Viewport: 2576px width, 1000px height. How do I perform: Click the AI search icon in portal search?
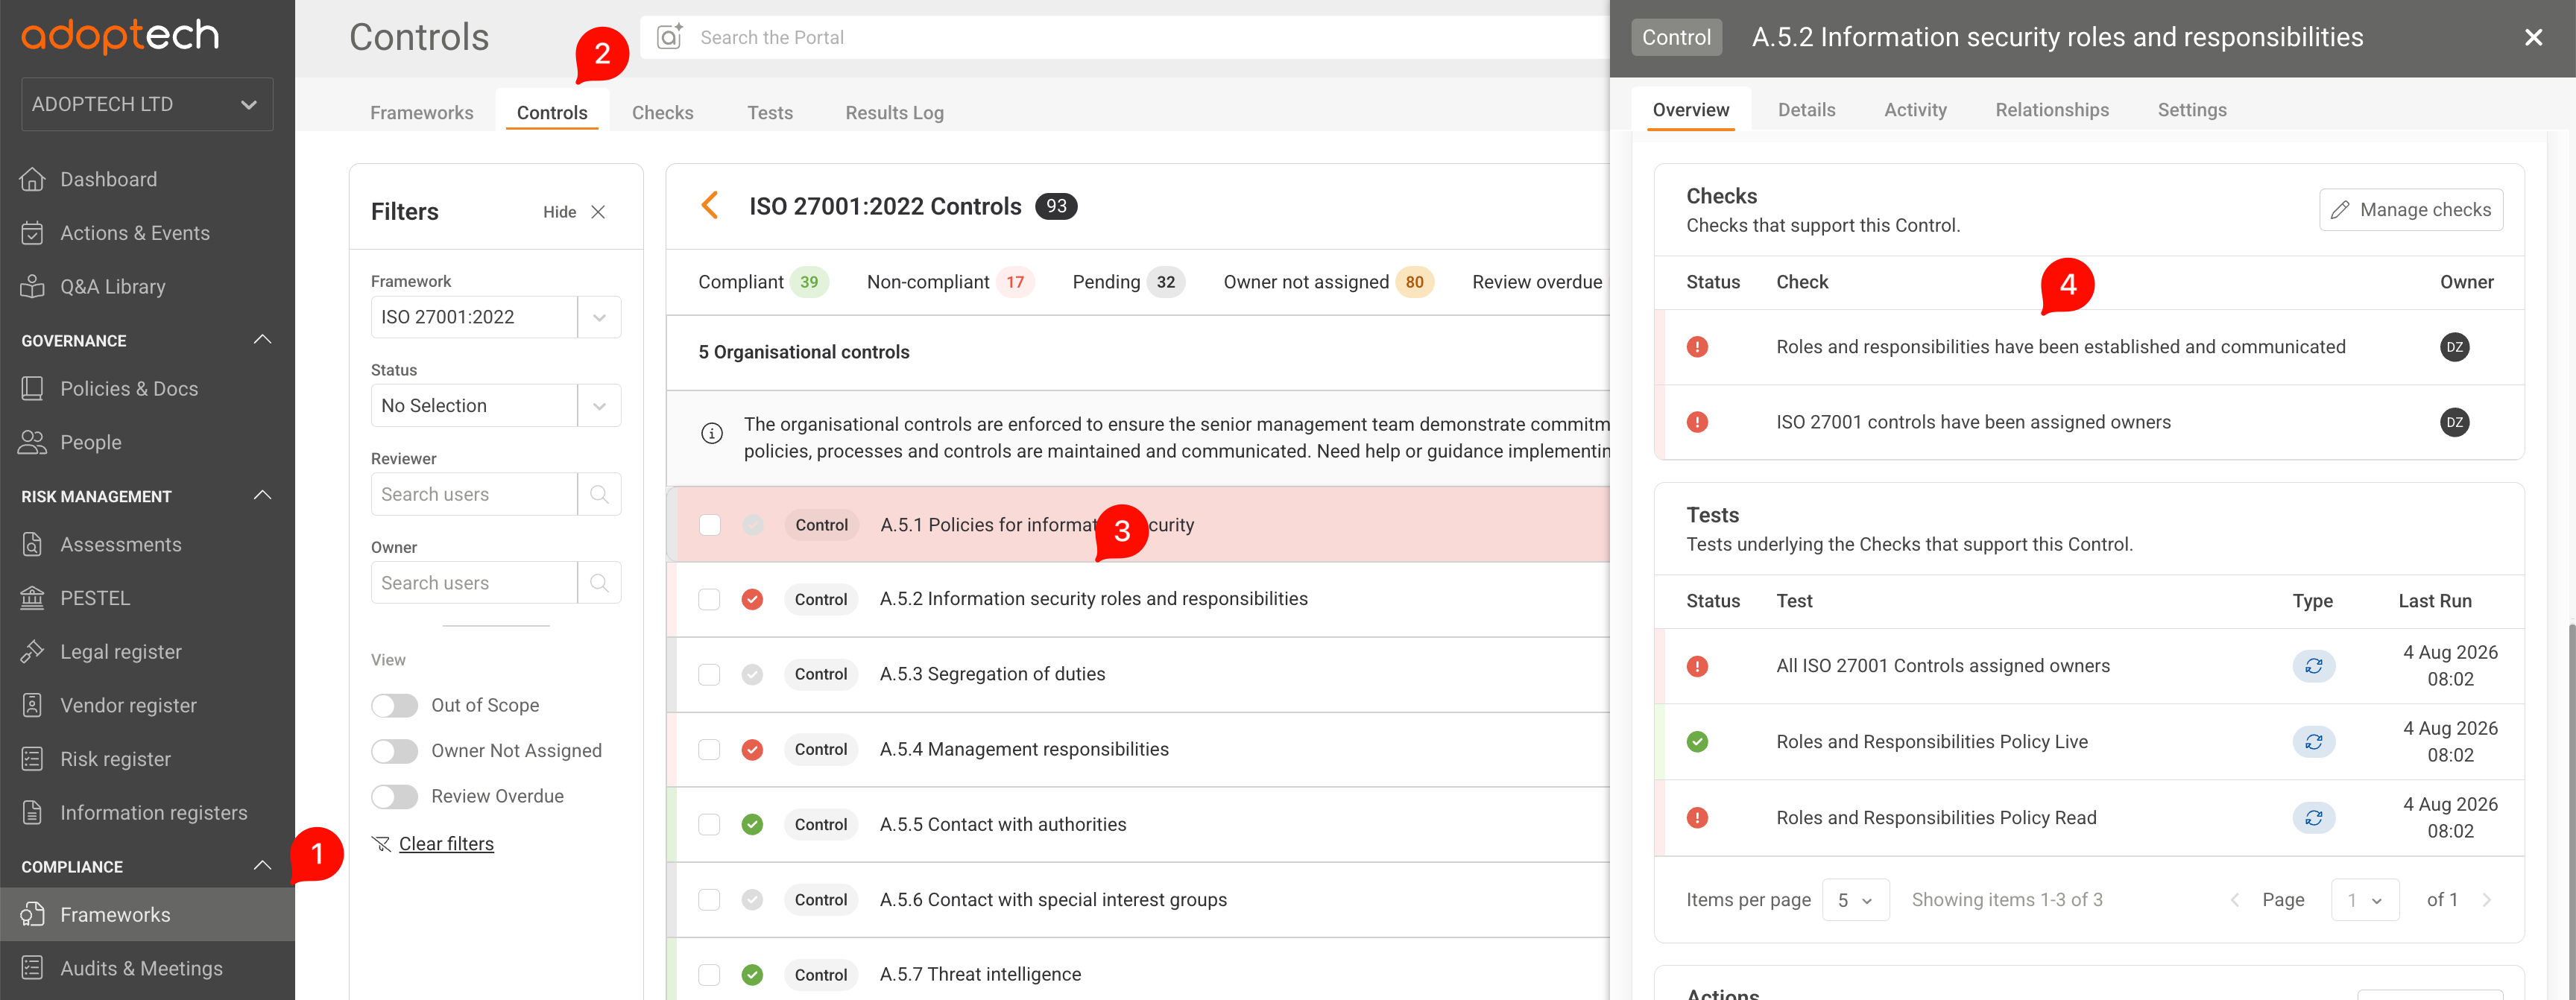(669, 37)
